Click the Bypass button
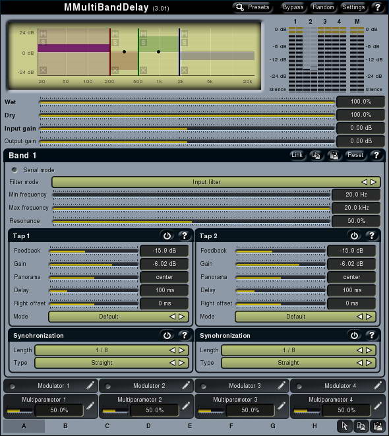389x436 pixels. [x=293, y=7]
